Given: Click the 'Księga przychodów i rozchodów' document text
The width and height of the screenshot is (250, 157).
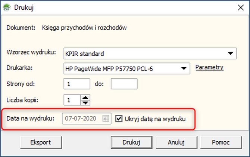Looking at the screenshot, I should (84, 28).
